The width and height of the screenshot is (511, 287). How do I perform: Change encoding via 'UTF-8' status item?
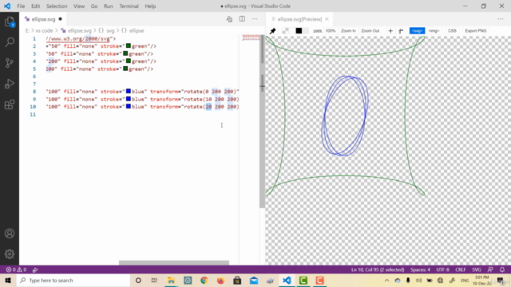pos(442,269)
